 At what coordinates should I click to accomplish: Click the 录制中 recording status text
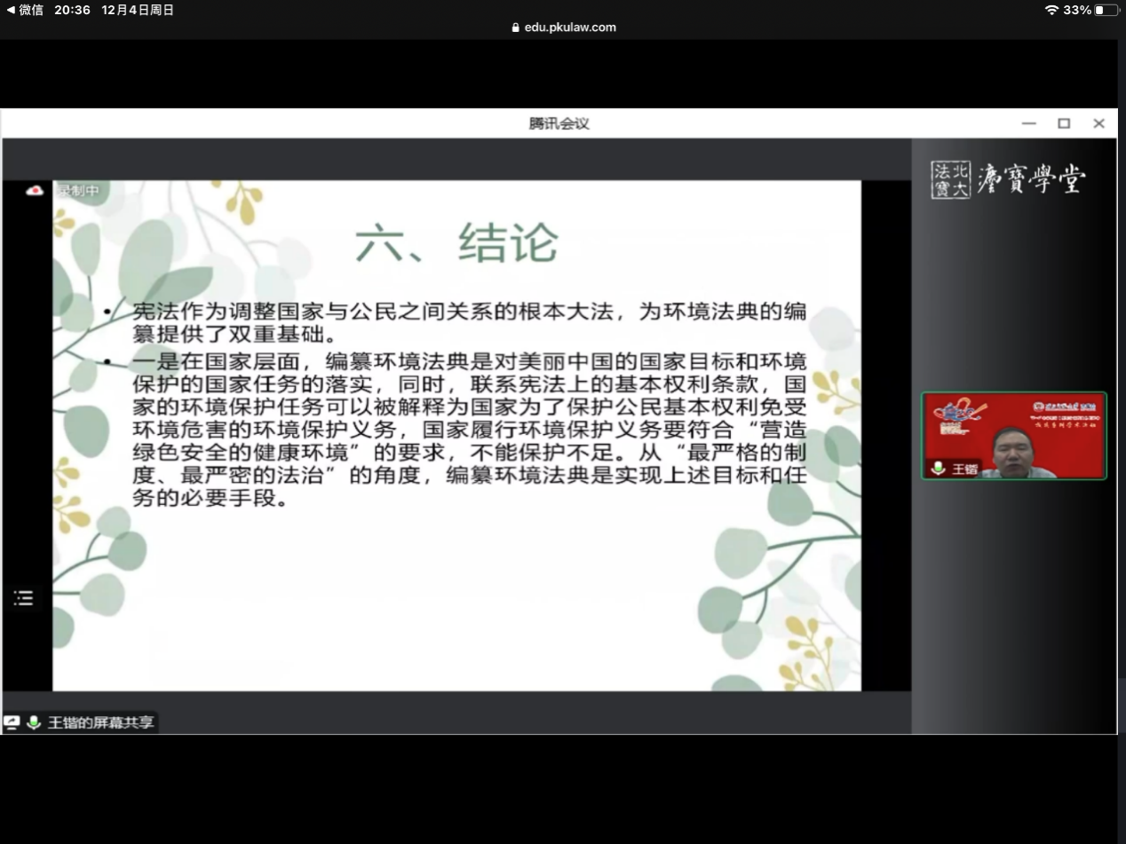79,190
